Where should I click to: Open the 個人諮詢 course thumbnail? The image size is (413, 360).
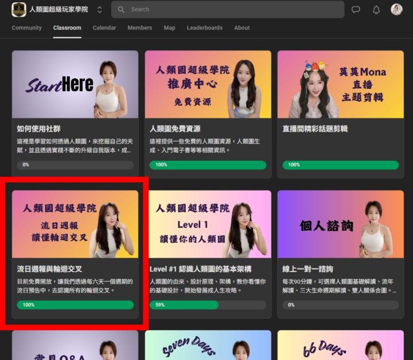click(341, 224)
